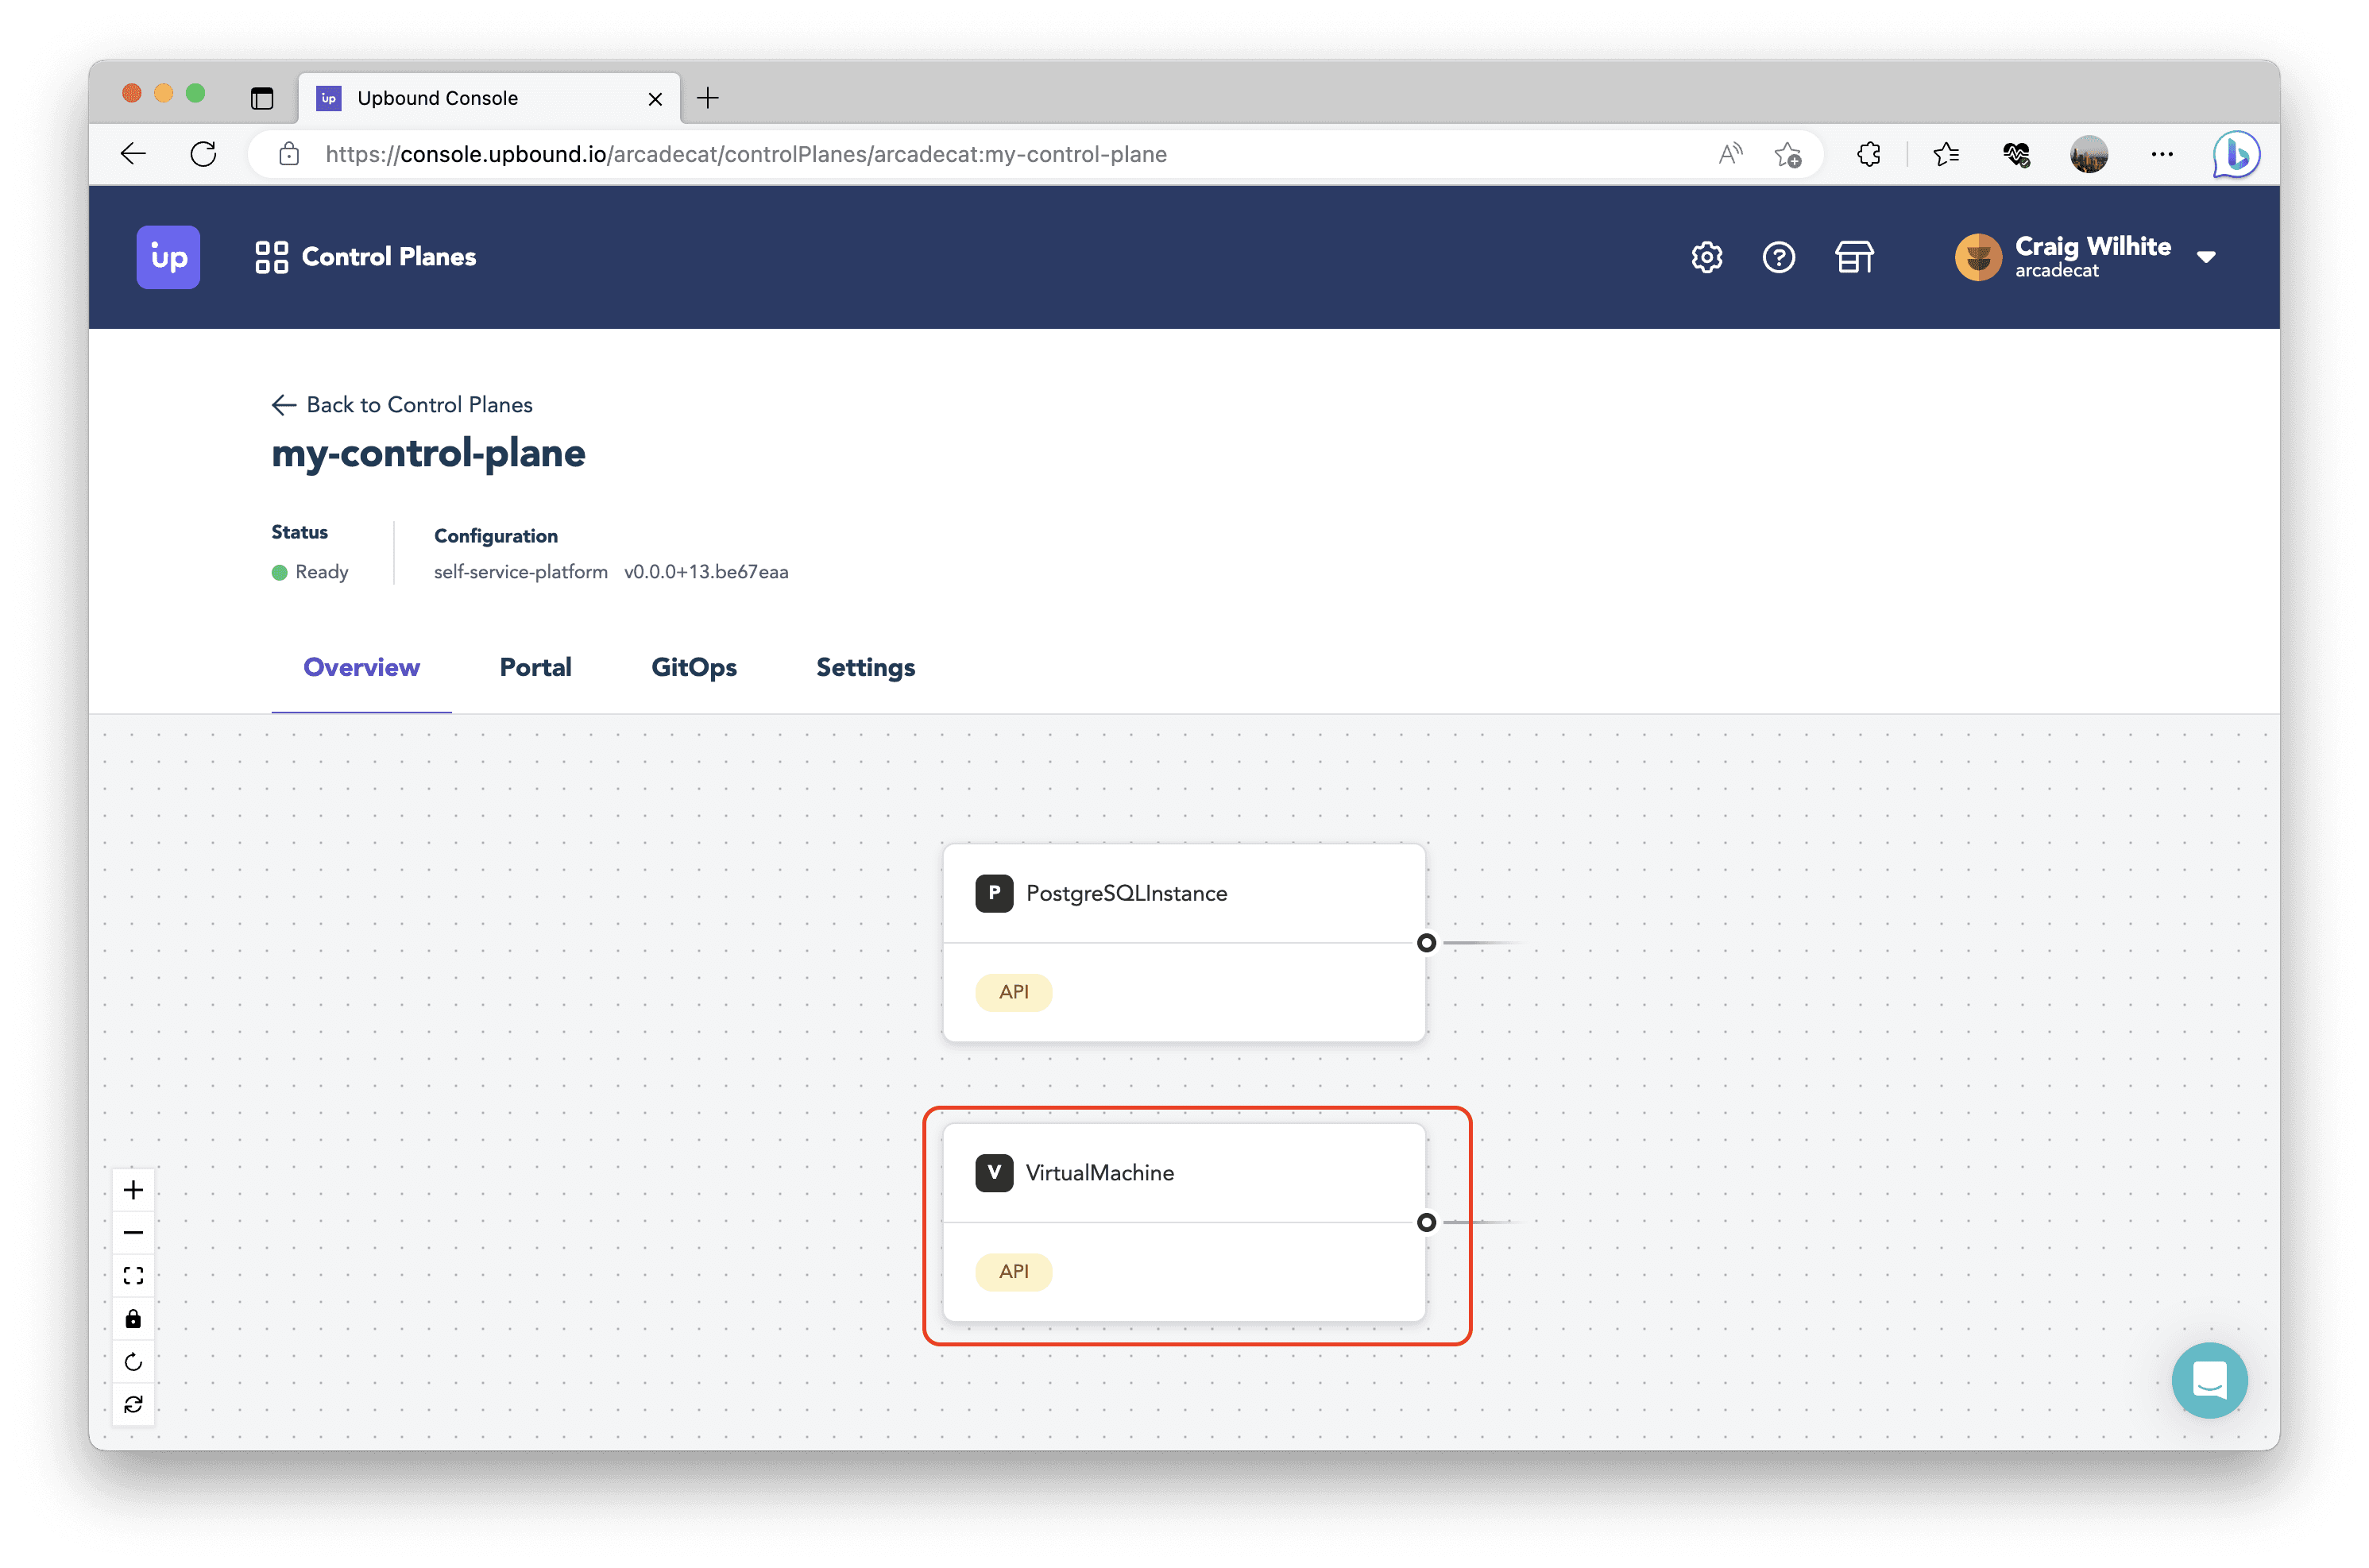Zoom out the canvas with minus
The width and height of the screenshot is (2369, 1568).
click(x=133, y=1233)
